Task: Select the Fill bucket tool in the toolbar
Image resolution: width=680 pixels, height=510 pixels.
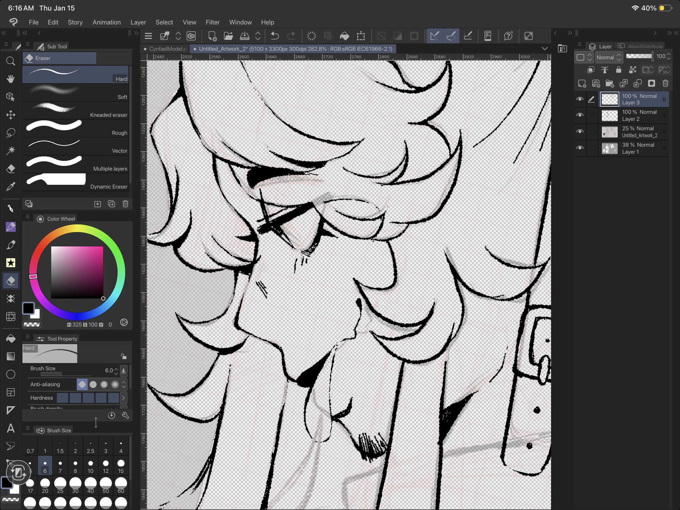Action: (11, 339)
